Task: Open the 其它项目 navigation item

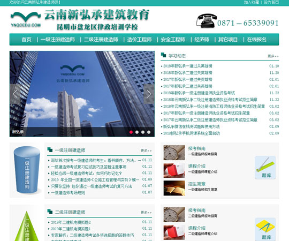Action: pyautogui.click(x=228, y=40)
